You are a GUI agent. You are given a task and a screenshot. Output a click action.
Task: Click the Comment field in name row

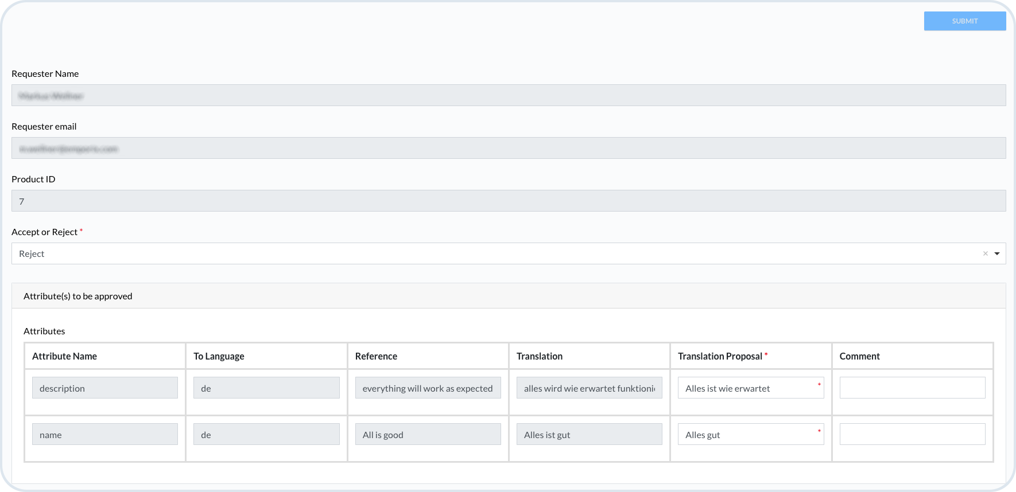coord(912,435)
